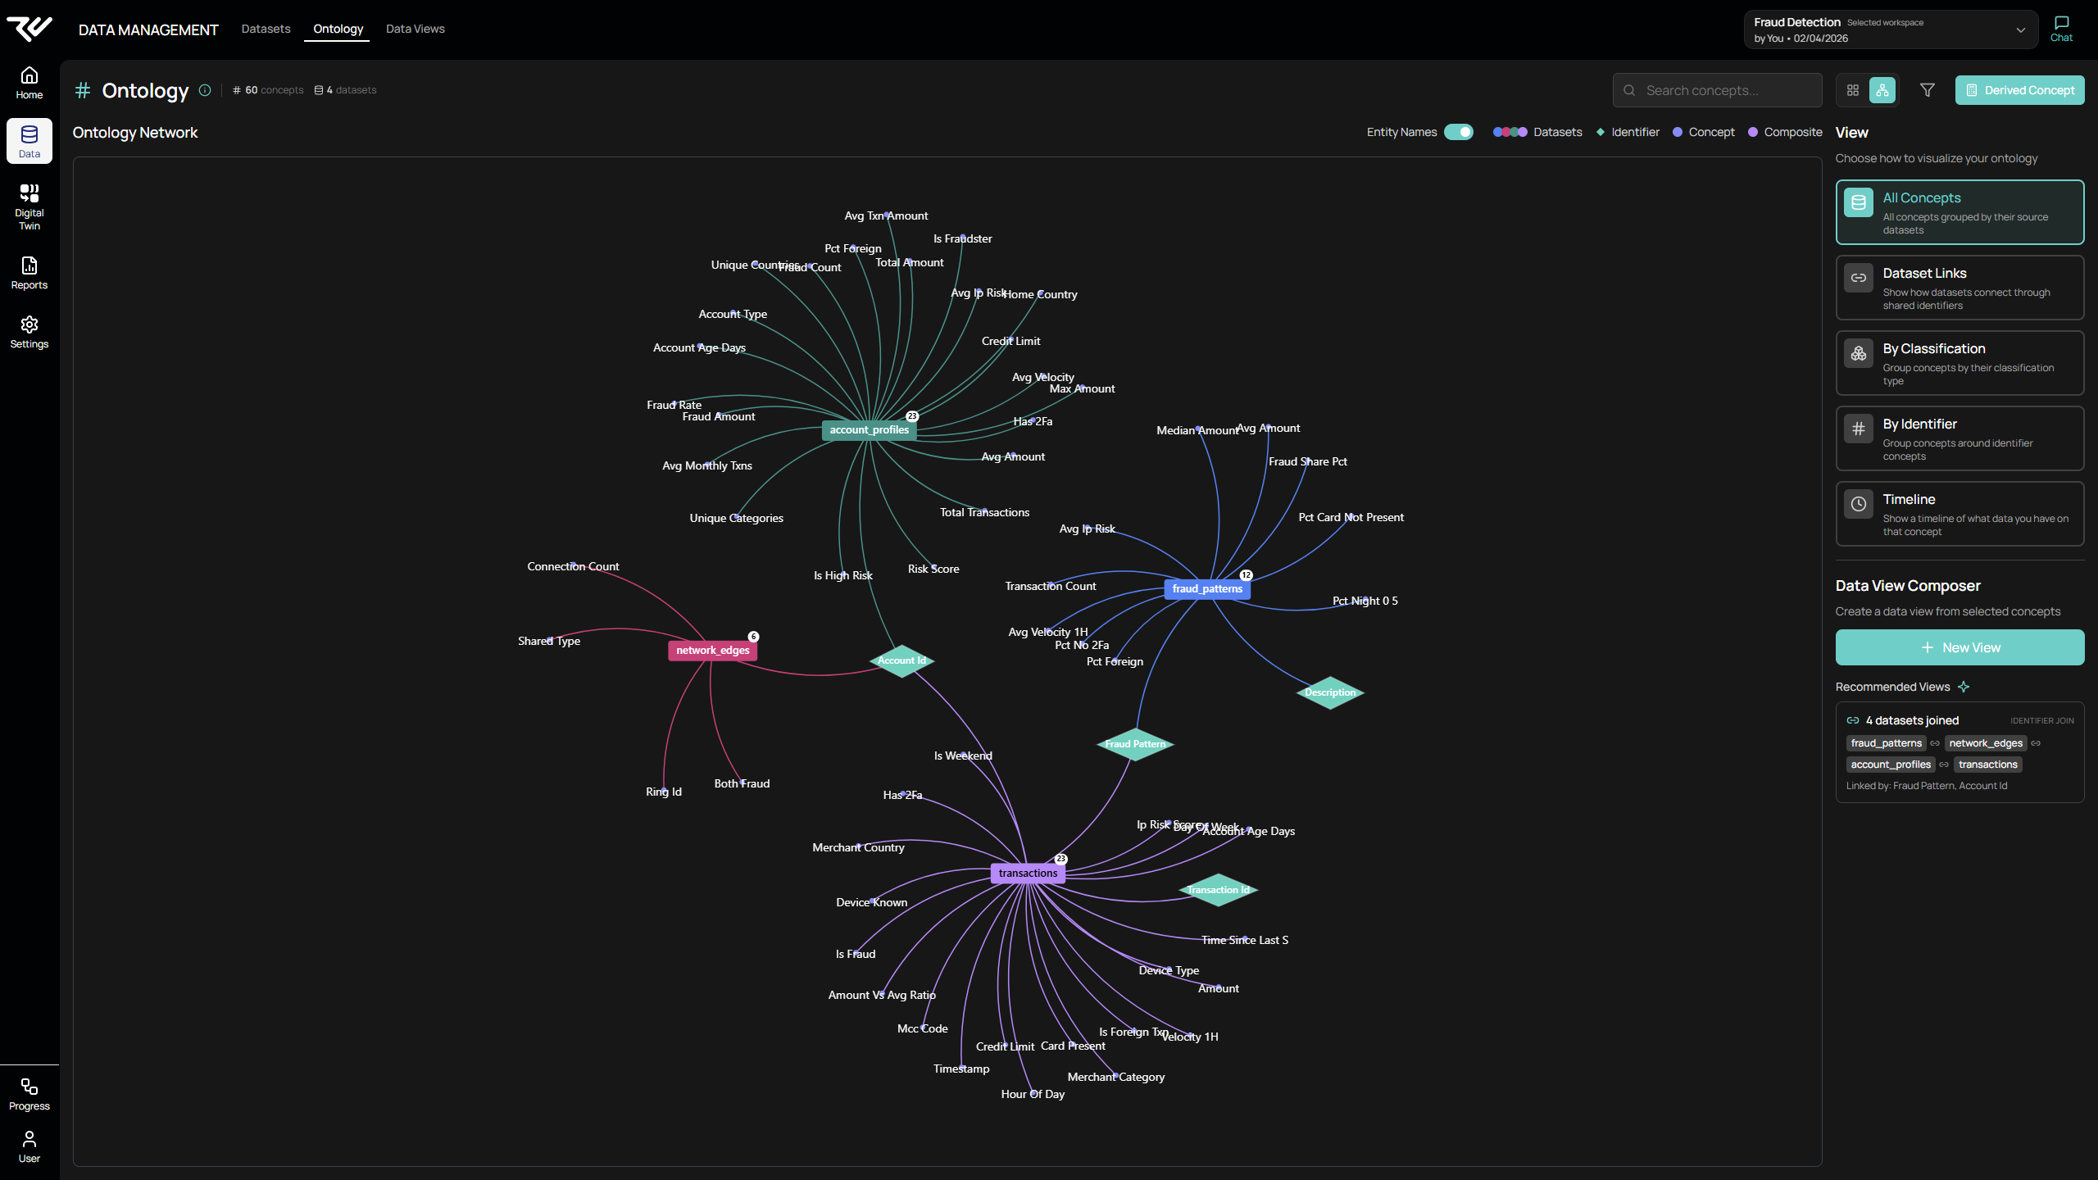Toggle the Composite legend filter
This screenshot has width=2098, height=1180.
point(1786,131)
